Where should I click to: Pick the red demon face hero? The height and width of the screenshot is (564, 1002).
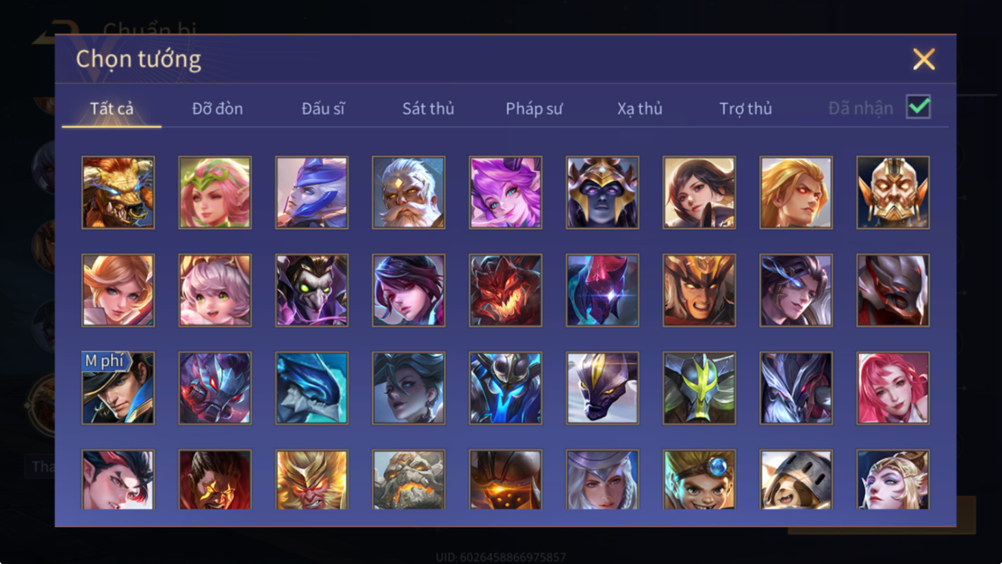pyautogui.click(x=506, y=290)
